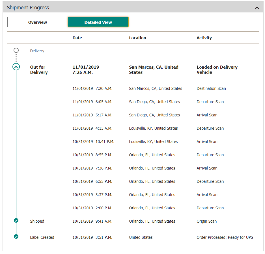Click Arrival Scan in 5:17 A.M. row

pos(207,115)
